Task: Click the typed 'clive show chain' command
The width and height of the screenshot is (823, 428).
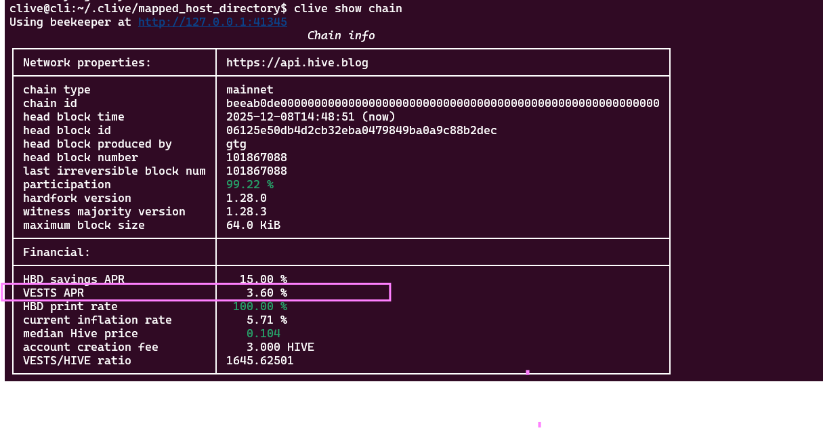Action: tap(347, 9)
